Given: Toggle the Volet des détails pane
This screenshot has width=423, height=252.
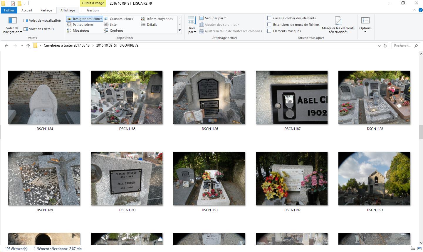Looking at the screenshot, I should tap(39, 29).
